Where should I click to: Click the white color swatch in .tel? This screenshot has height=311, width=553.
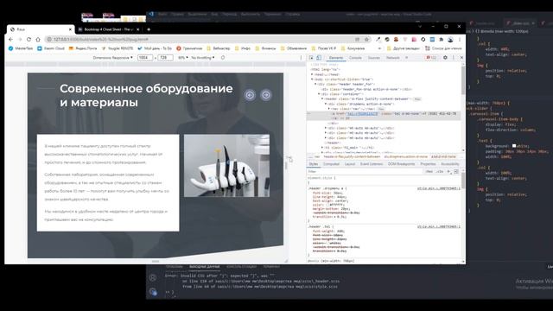pos(328,243)
